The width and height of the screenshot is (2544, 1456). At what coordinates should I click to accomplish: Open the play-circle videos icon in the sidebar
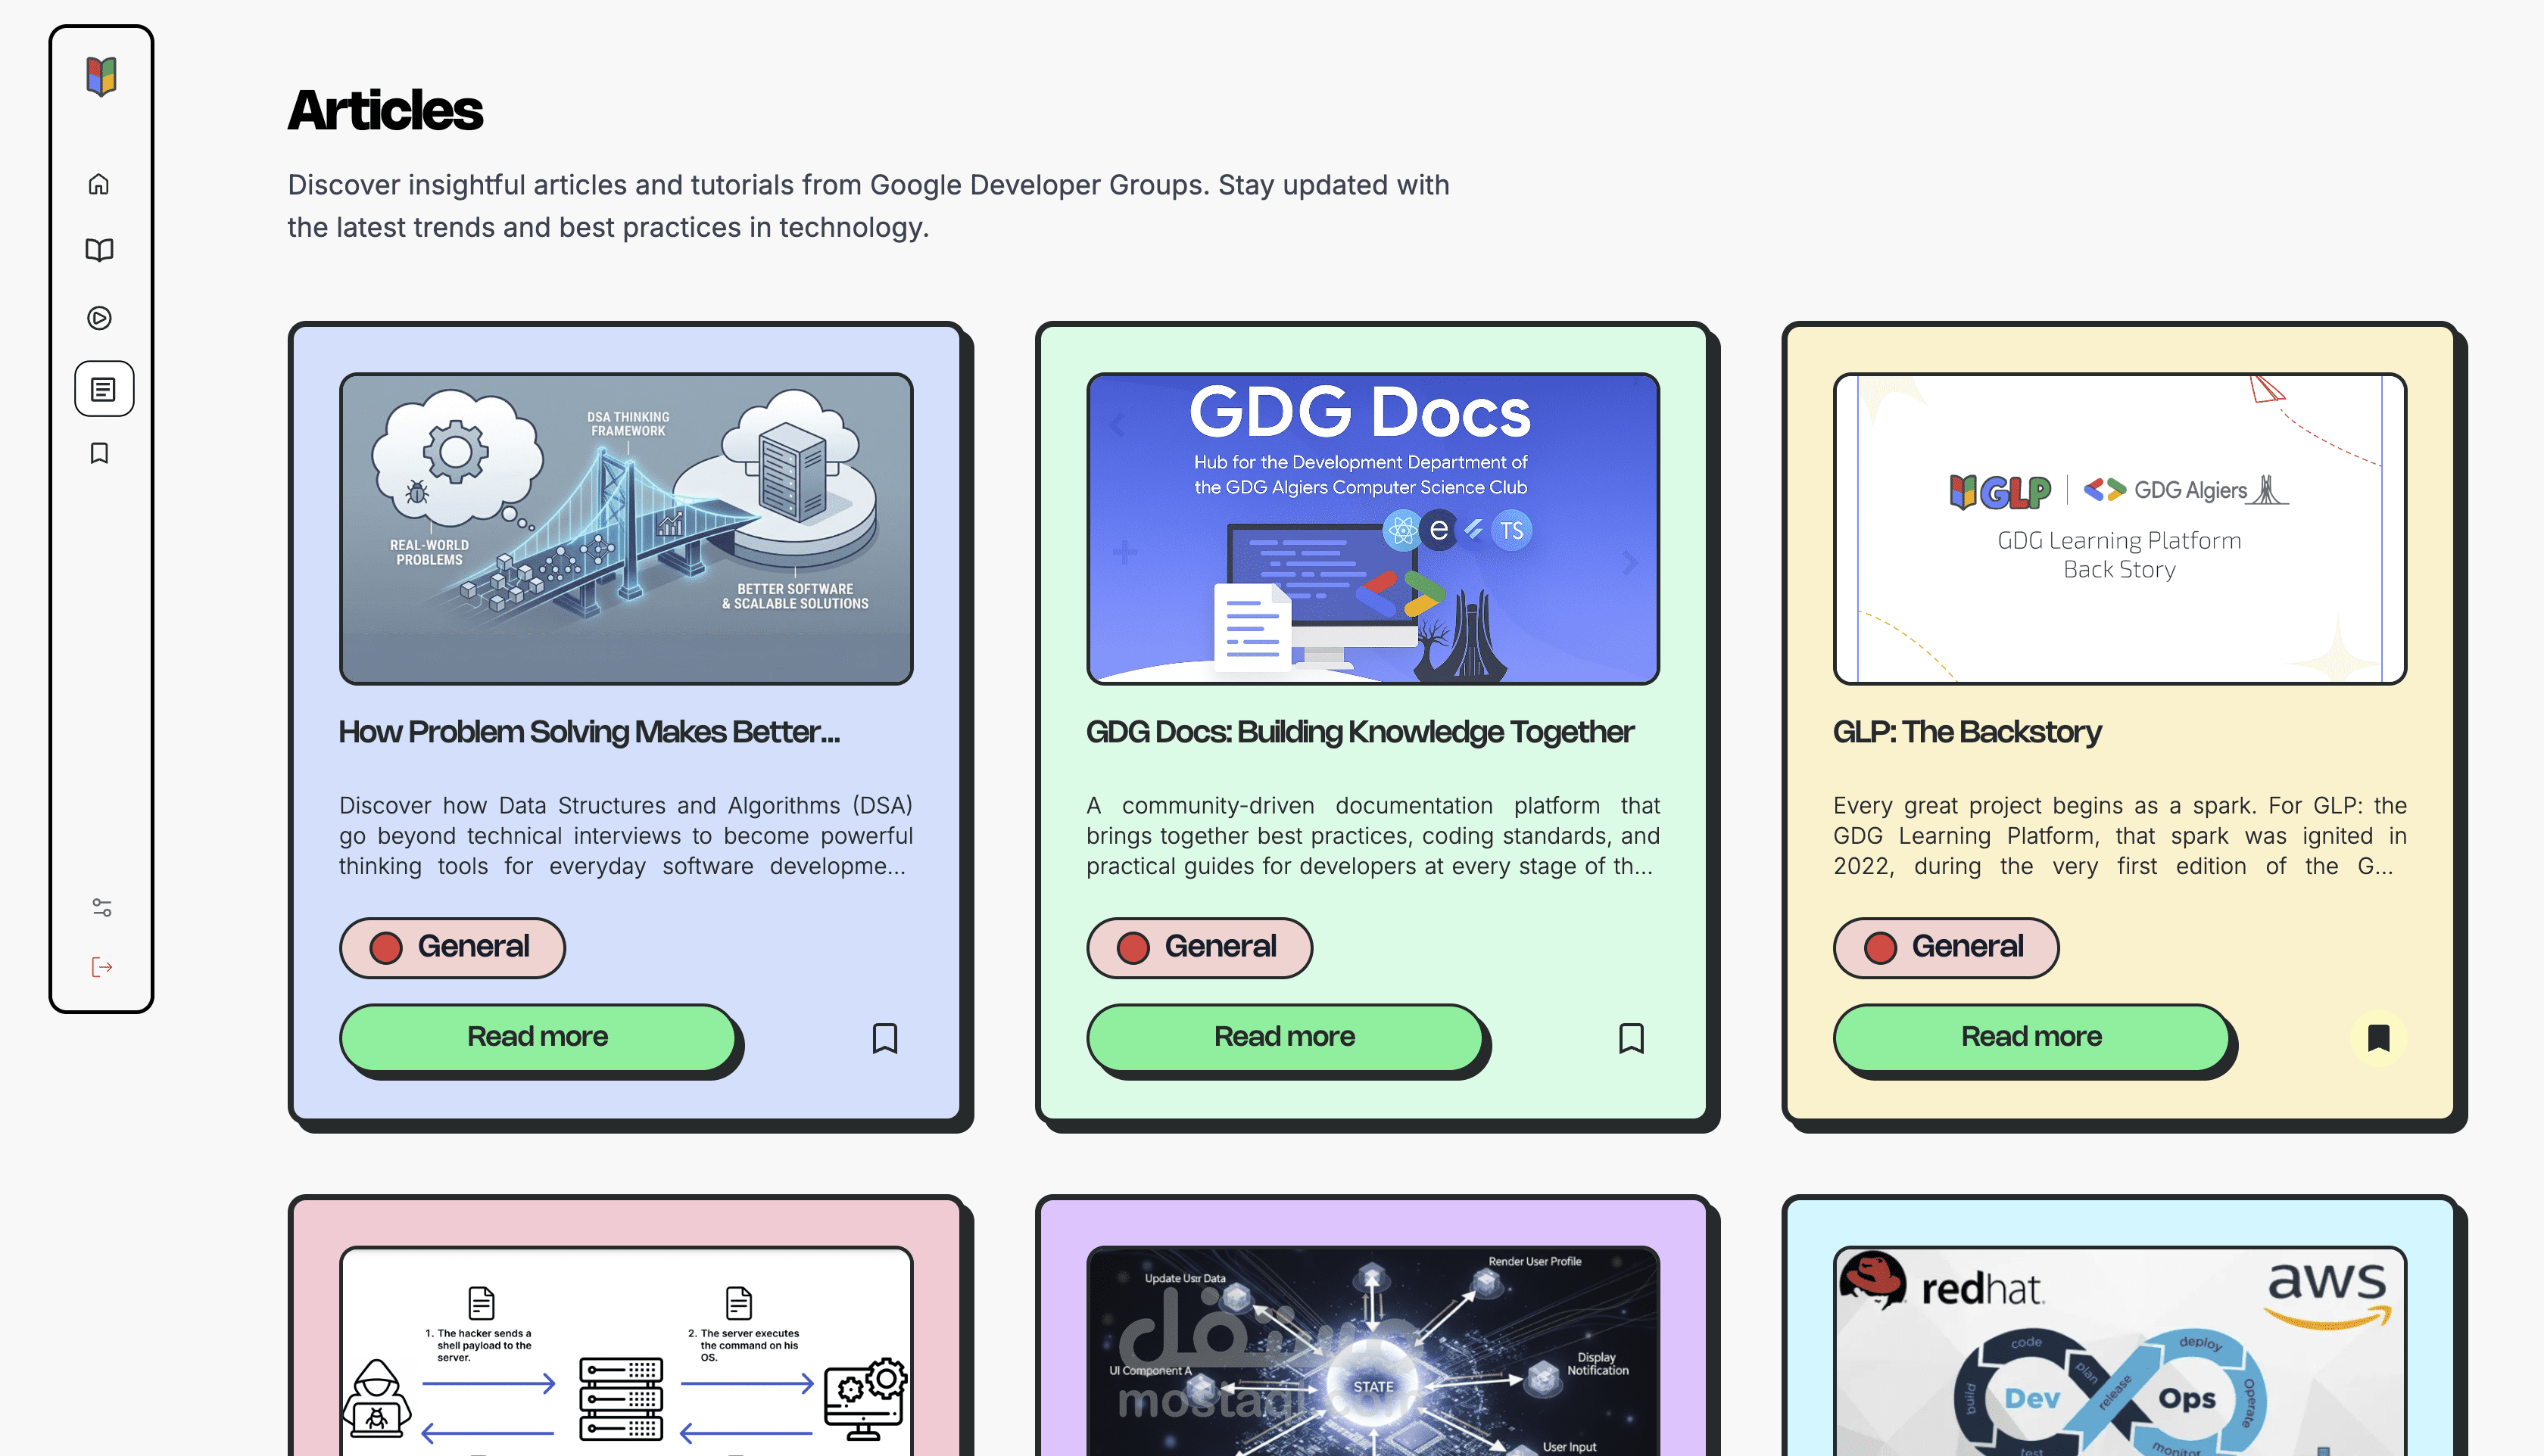coord(99,318)
